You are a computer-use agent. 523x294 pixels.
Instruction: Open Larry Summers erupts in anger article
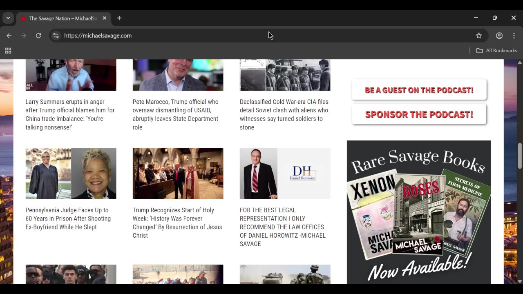pyautogui.click(x=70, y=114)
